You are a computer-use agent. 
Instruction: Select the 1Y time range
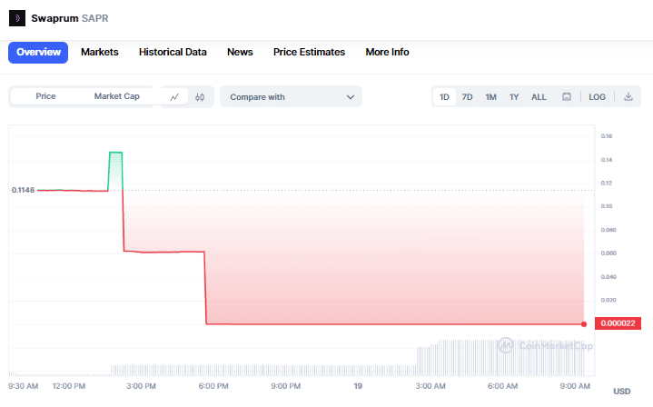pyautogui.click(x=514, y=97)
